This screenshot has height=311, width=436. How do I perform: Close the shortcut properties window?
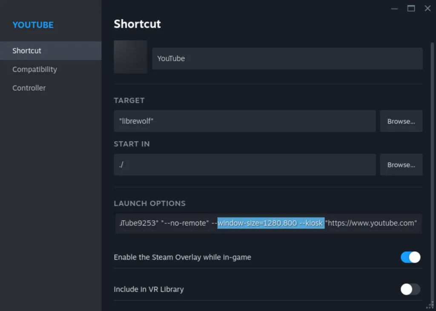click(x=427, y=9)
